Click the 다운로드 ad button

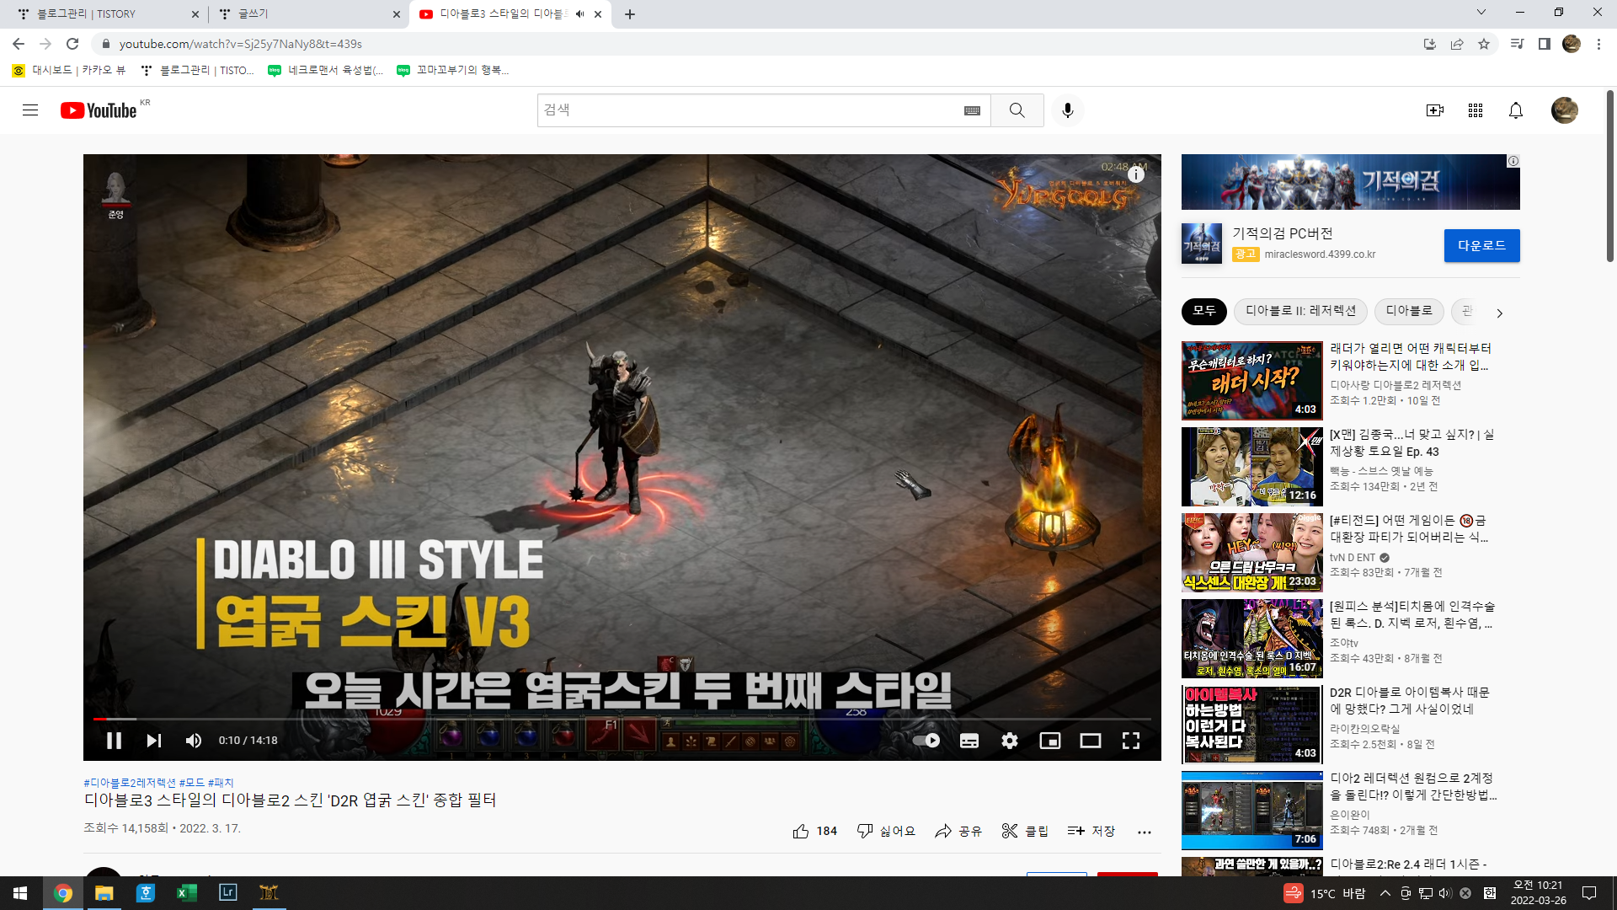point(1481,245)
